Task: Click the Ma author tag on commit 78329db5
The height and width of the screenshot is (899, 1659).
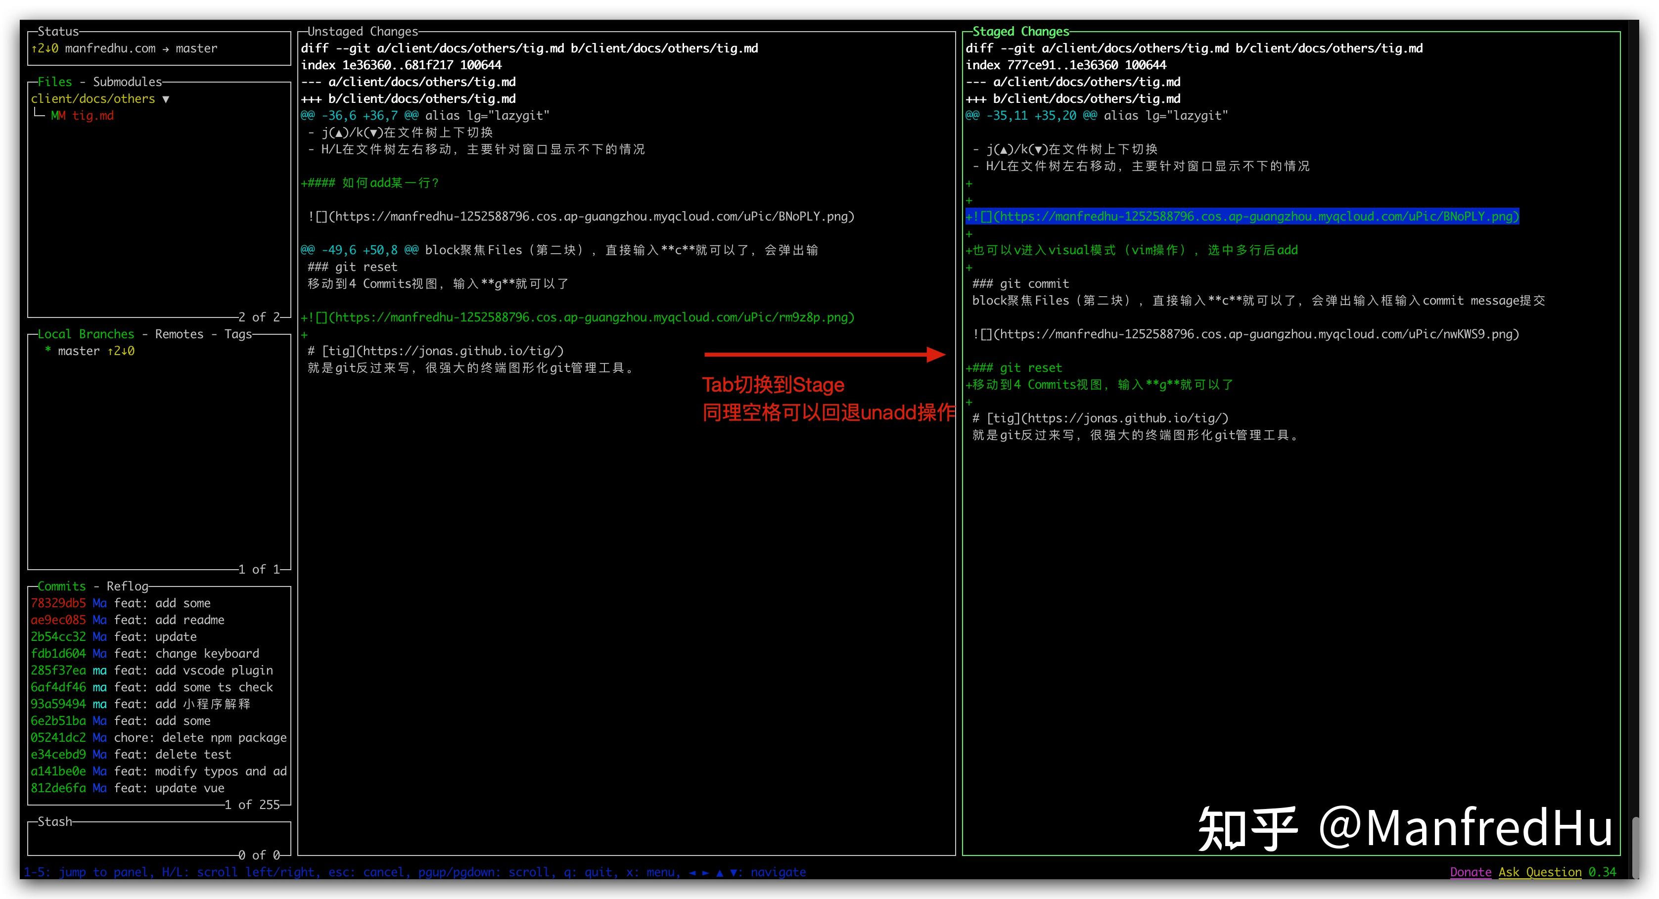Action: [100, 603]
